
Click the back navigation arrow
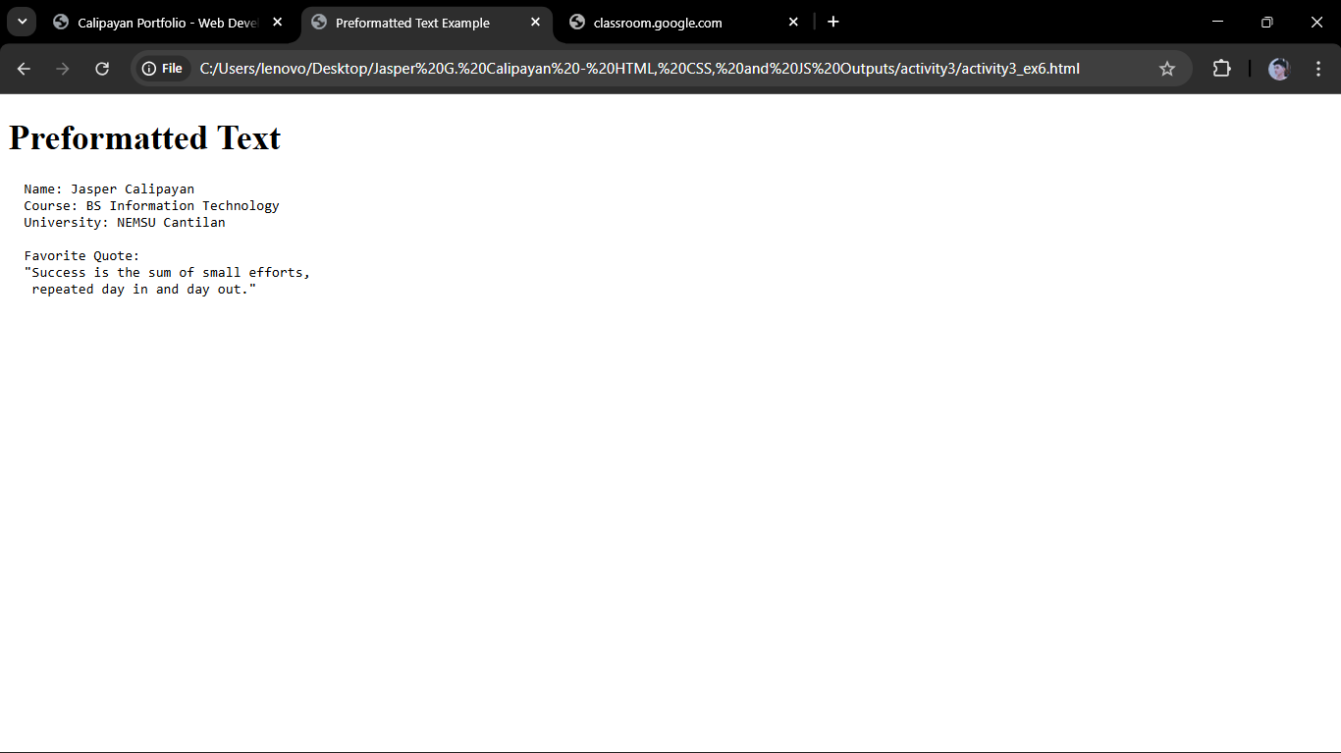tap(24, 69)
